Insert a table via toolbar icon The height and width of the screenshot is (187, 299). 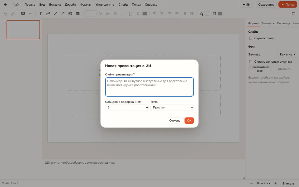point(78,13)
